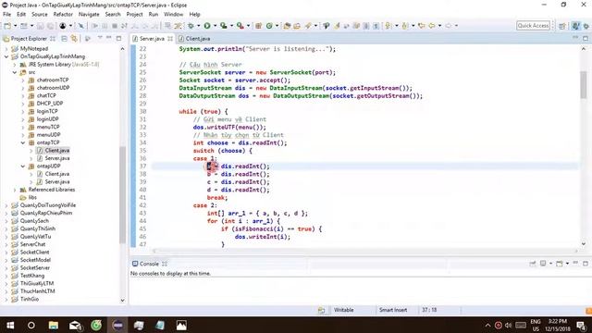Image resolution: width=592 pixels, height=333 pixels.
Task: Open the New file dropdown arrow
Action: (x=15, y=26)
